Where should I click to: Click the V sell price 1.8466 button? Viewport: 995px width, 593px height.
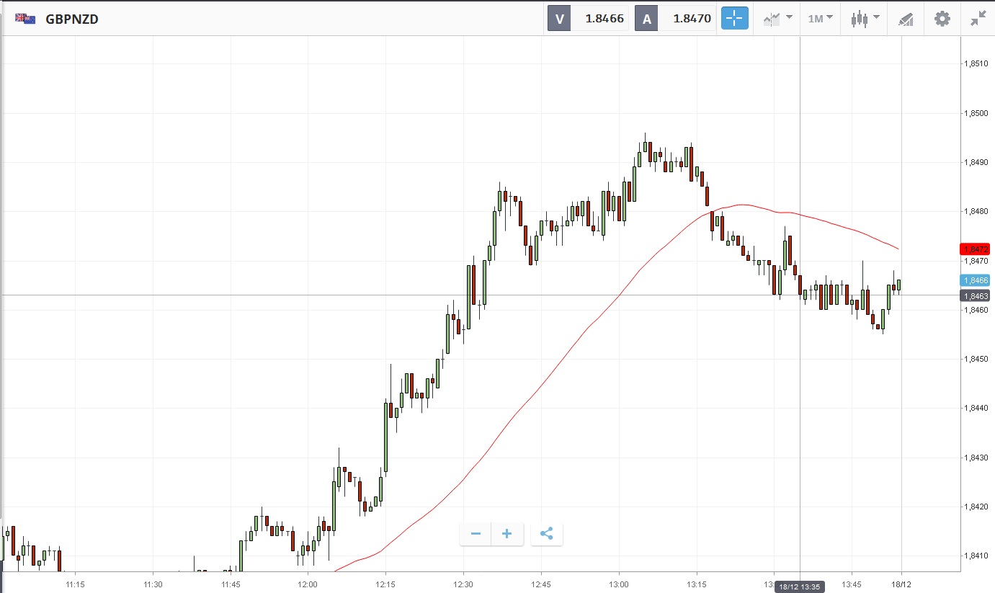589,19
